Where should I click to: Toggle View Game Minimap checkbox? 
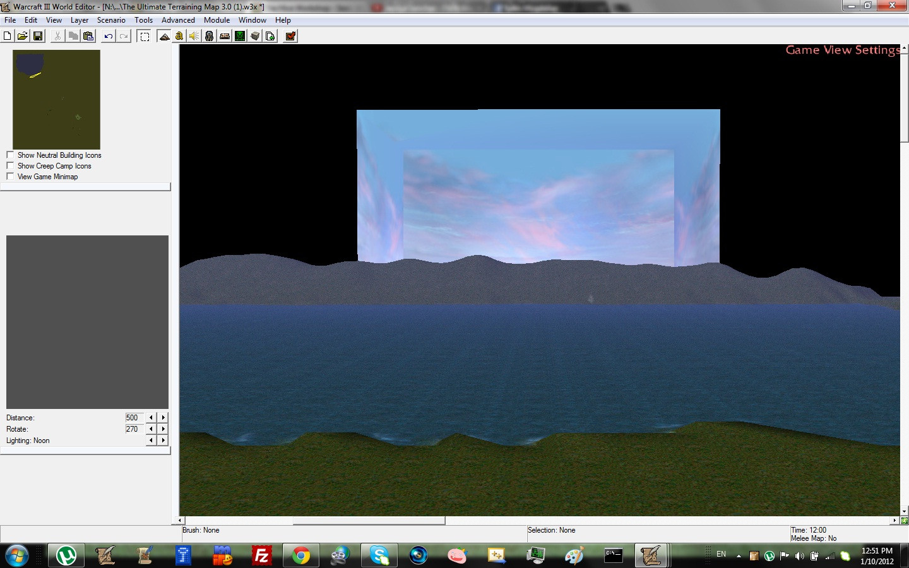[x=10, y=176]
